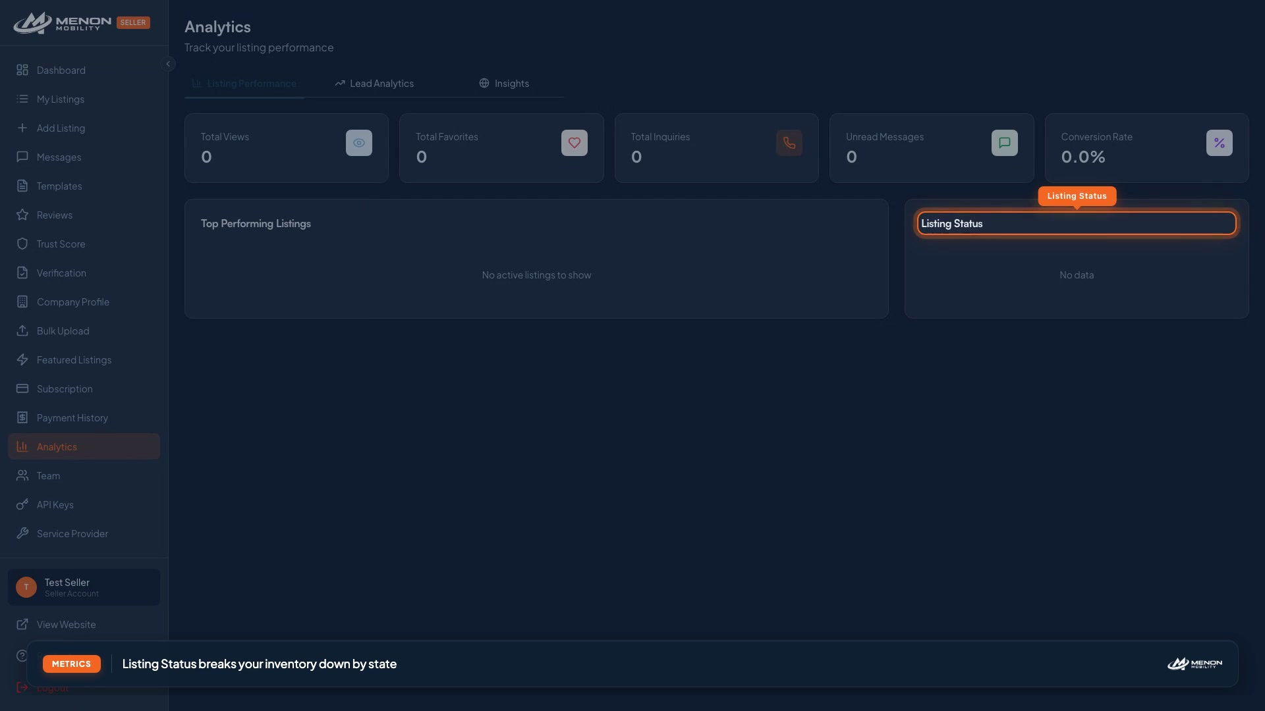
Task: Open the Service Provider page
Action: (84, 534)
